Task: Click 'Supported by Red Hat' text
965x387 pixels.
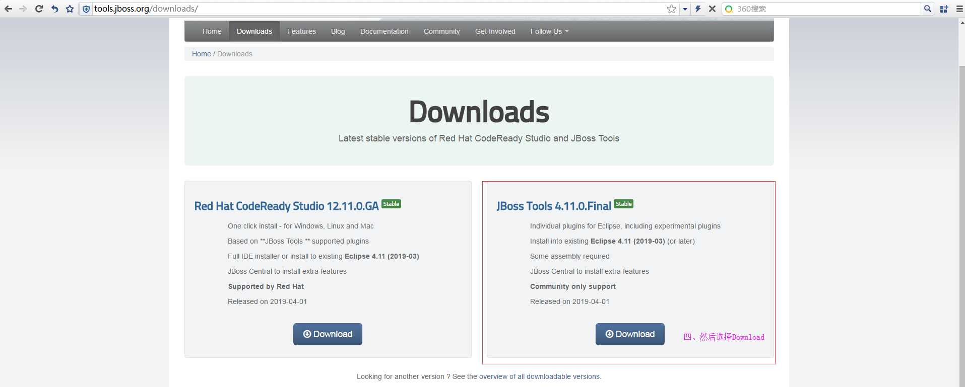Action: point(266,286)
